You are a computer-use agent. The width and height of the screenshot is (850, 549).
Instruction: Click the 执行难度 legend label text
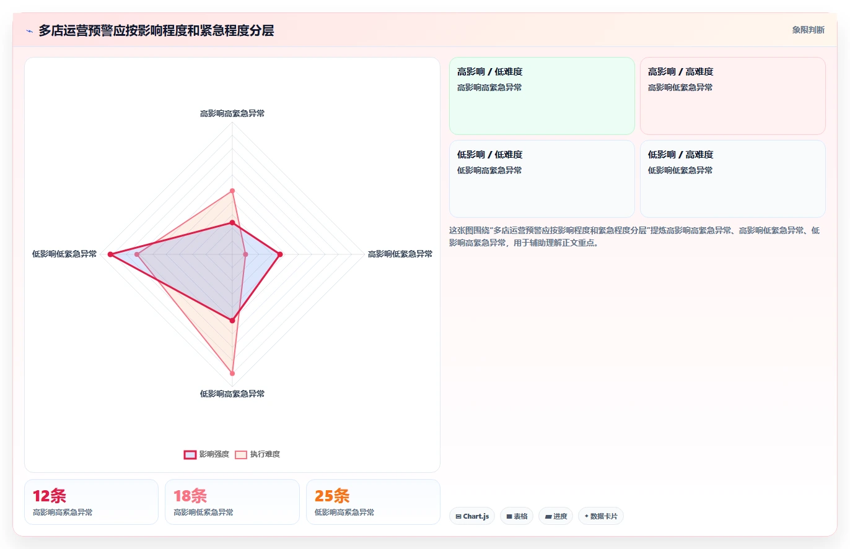tap(265, 454)
